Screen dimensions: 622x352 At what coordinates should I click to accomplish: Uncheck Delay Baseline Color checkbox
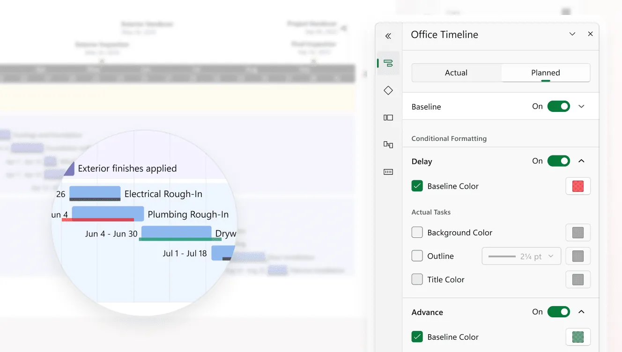(x=417, y=186)
